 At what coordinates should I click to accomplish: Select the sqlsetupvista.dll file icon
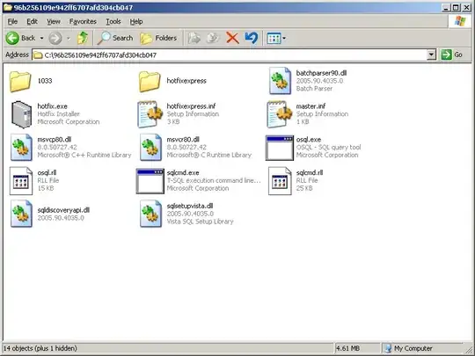pos(150,214)
